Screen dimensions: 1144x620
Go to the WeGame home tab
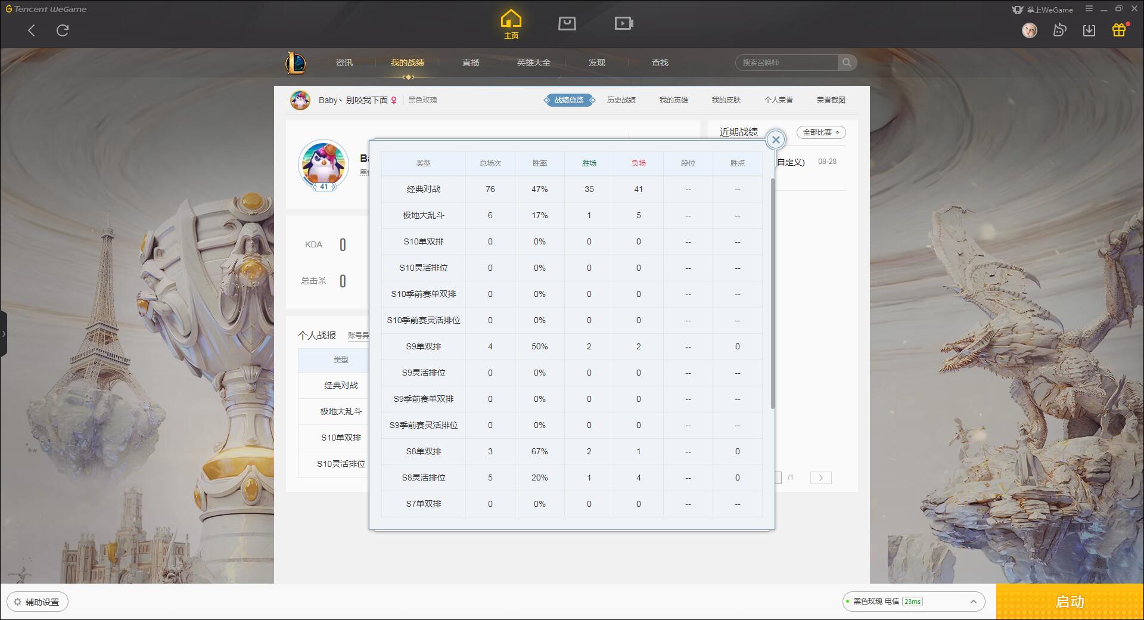pos(511,24)
